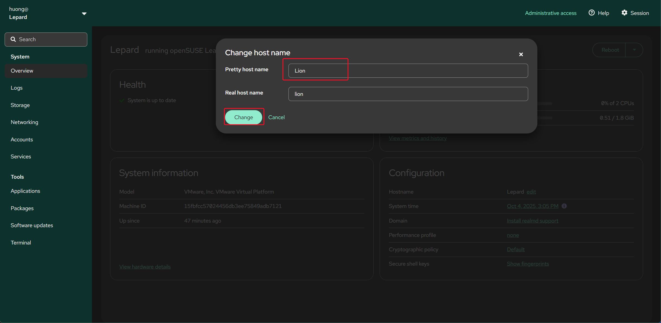Select Networking in the sidebar

point(24,122)
